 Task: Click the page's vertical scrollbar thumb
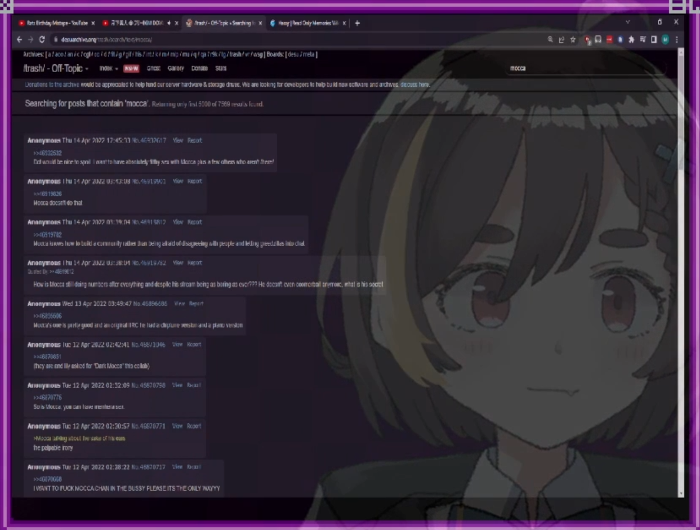tap(681, 113)
